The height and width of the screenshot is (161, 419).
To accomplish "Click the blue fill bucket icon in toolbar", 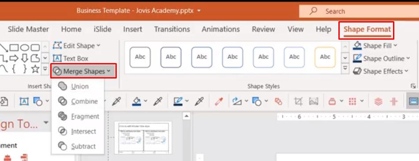I will point(137,101).
